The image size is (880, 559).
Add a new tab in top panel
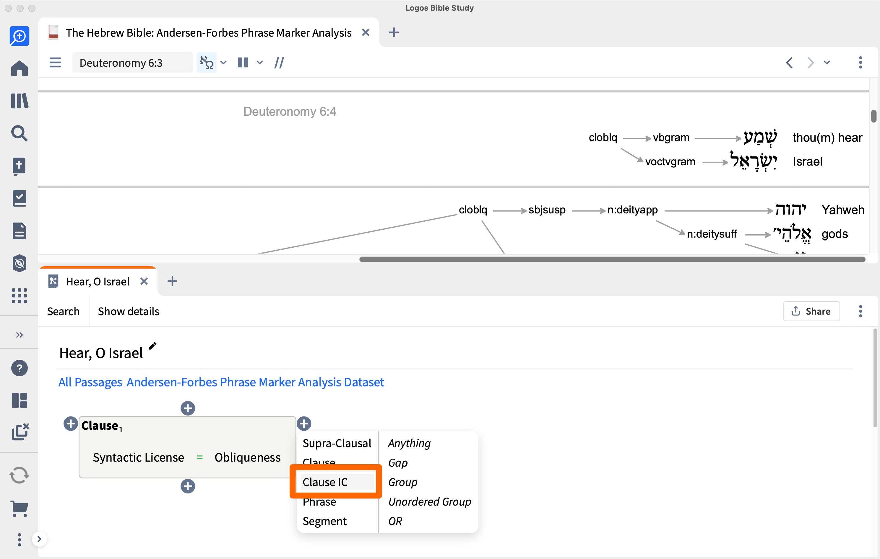(x=394, y=32)
